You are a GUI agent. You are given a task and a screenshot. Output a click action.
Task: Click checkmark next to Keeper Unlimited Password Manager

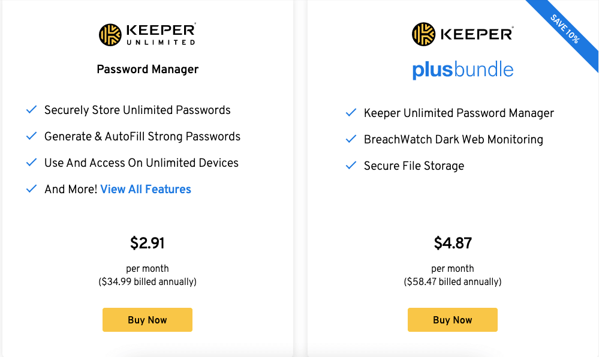tap(351, 113)
